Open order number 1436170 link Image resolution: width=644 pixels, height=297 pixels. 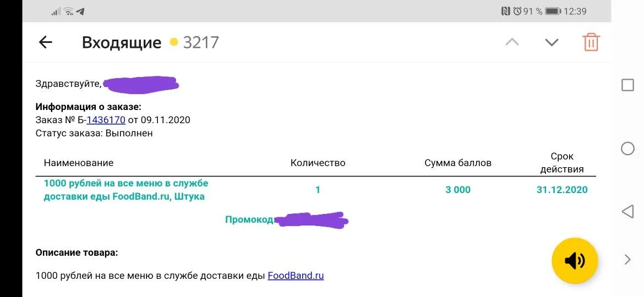point(106,120)
